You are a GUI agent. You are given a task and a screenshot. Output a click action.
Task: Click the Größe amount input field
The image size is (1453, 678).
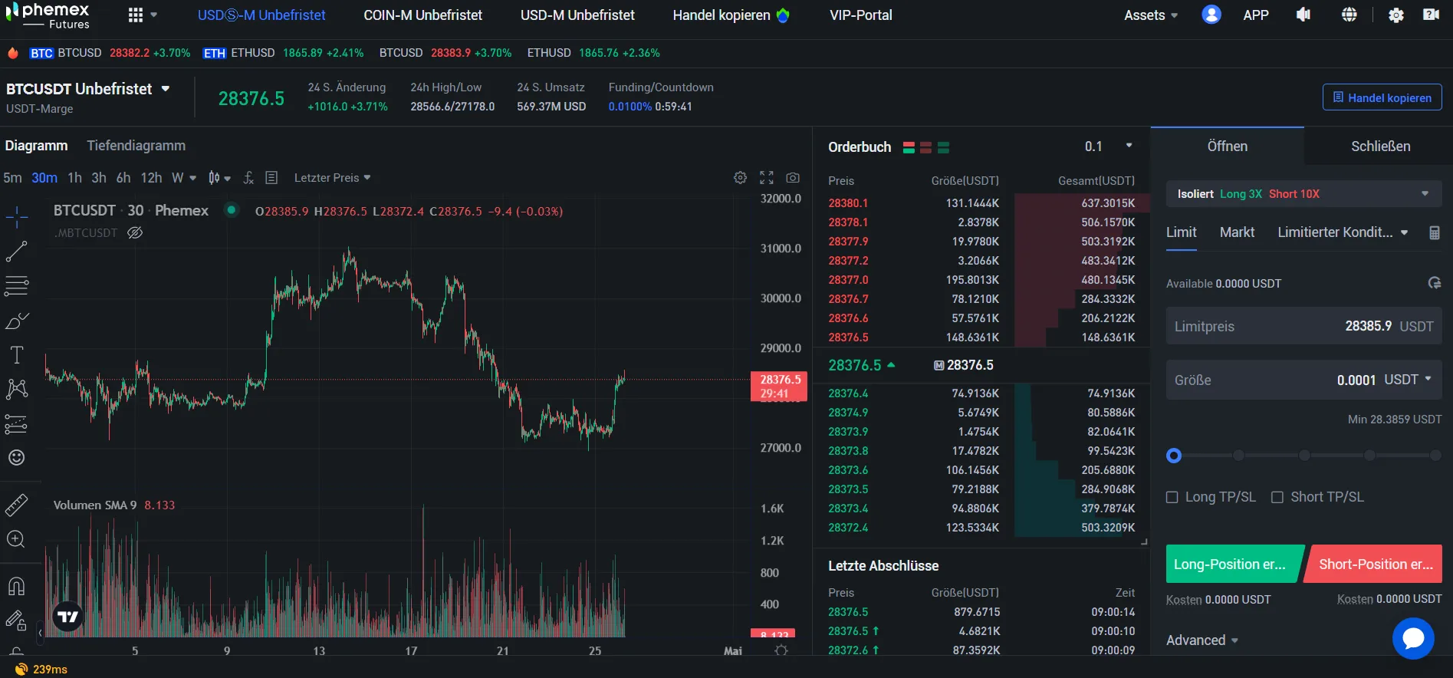point(1303,380)
